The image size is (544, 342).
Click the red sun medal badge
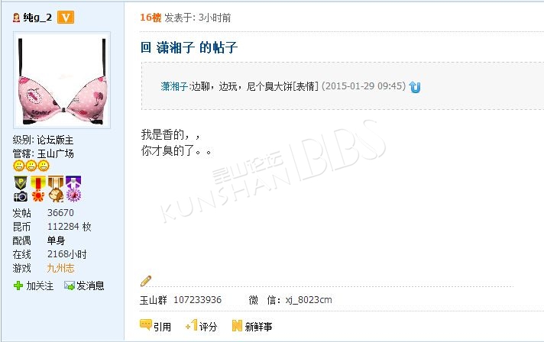(x=38, y=189)
